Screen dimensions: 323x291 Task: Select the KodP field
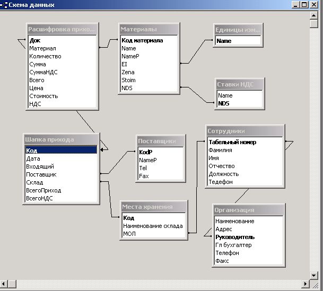coord(161,152)
